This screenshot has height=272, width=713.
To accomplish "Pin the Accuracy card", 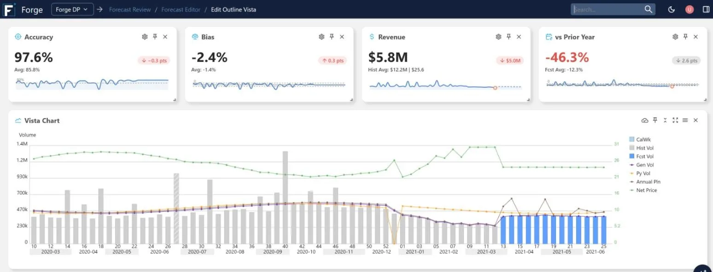I will click(x=155, y=37).
